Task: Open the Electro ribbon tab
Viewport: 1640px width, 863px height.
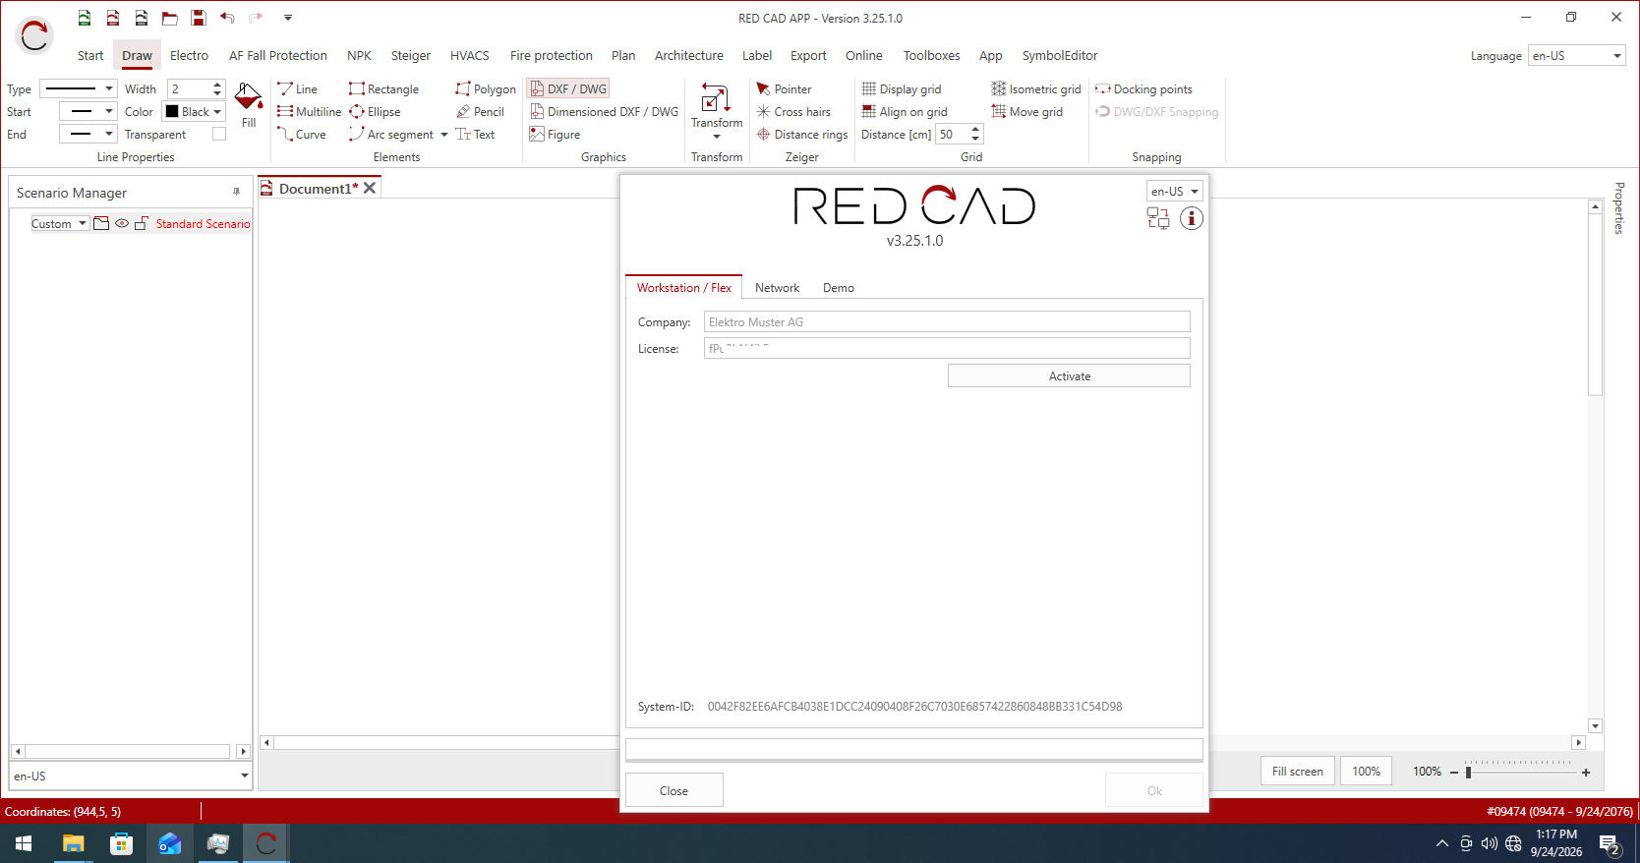Action: click(189, 55)
